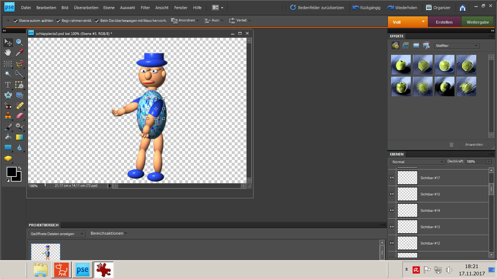
Task: Show All effects fx icon
Action: pos(427,45)
